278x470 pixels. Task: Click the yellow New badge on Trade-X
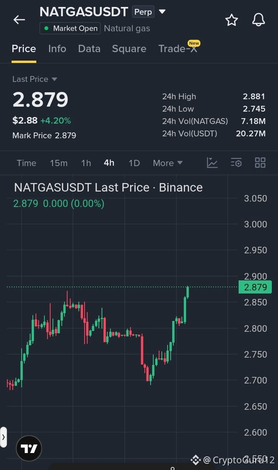(x=194, y=43)
